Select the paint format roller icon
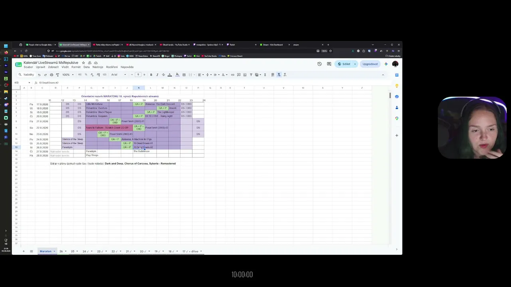This screenshot has height=287, width=511. point(57,75)
